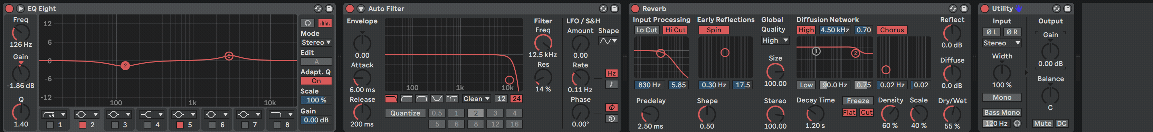Save Reverb preset with disk icon

[964, 9]
